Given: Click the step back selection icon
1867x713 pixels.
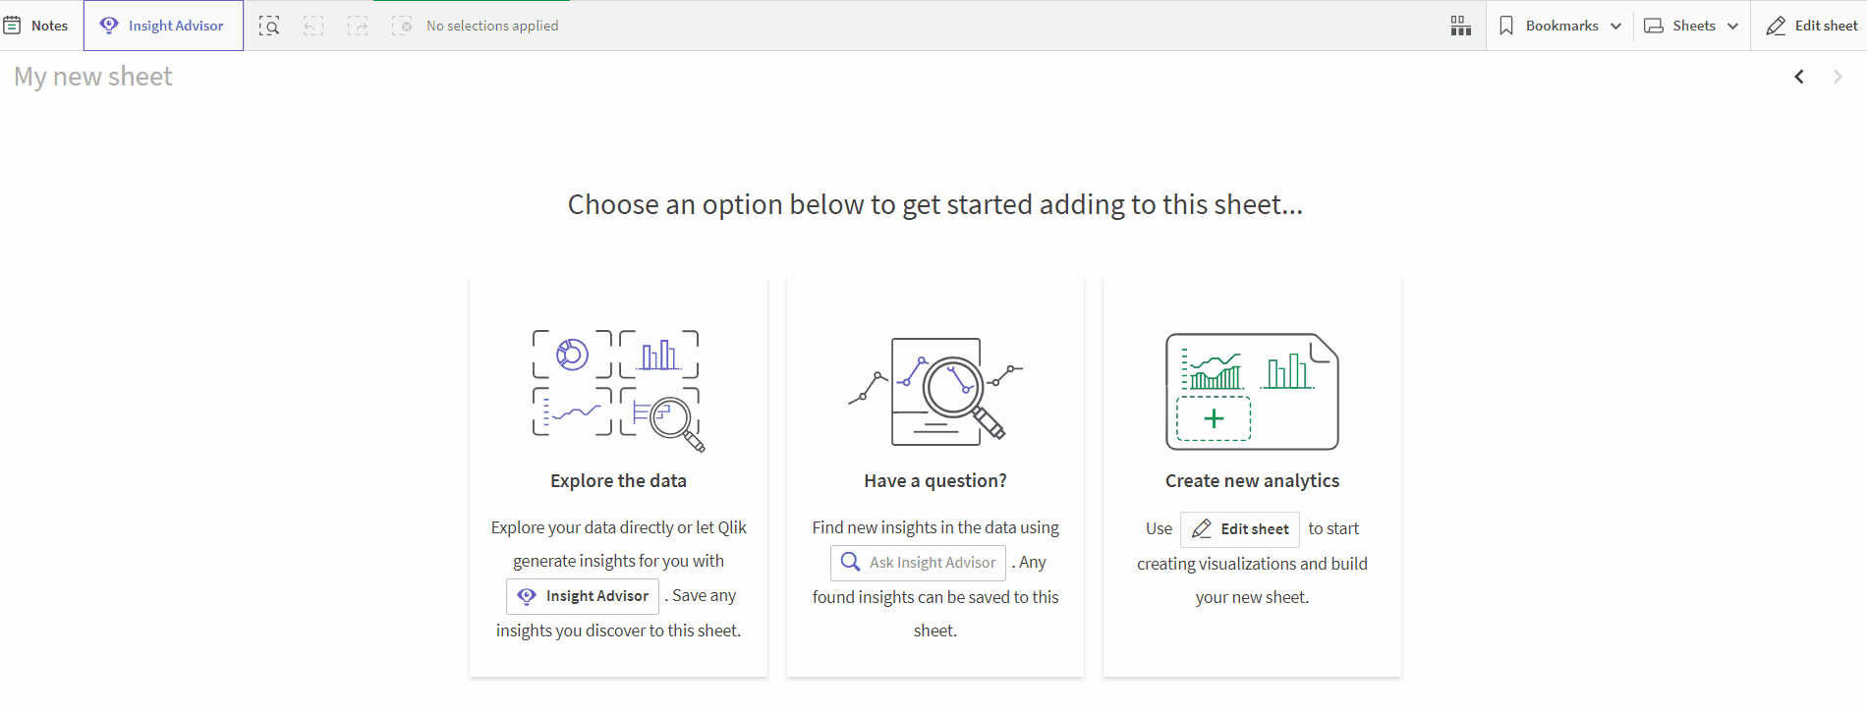Looking at the screenshot, I should click(x=313, y=26).
